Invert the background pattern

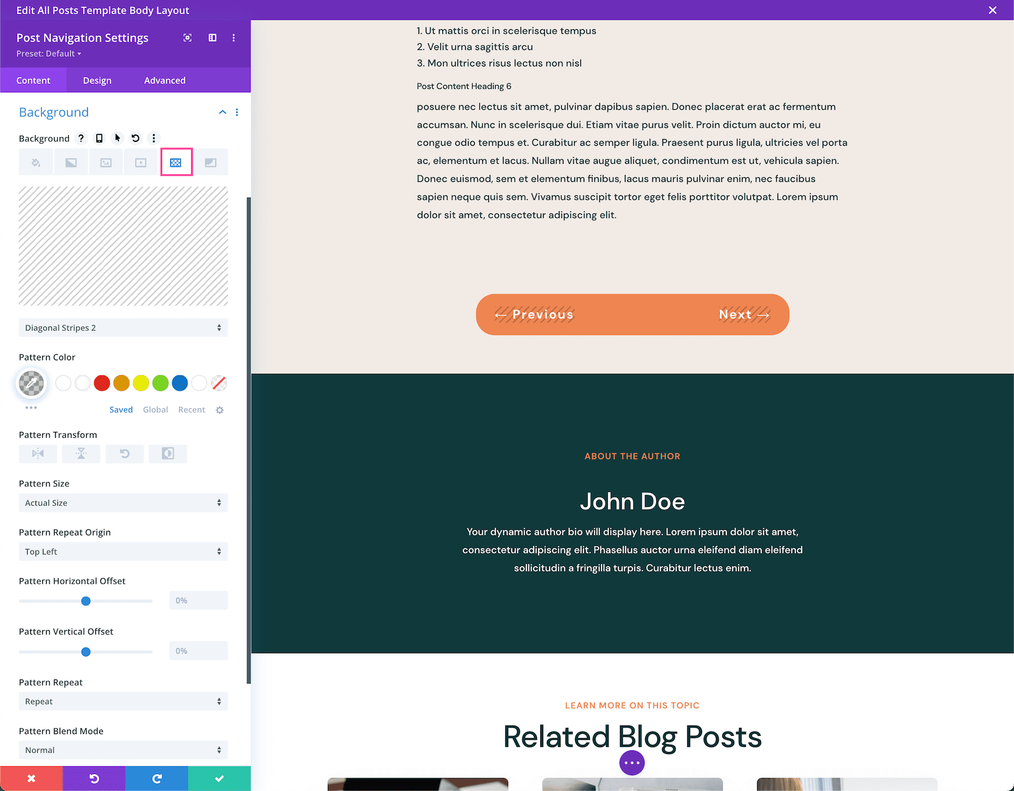pos(167,454)
